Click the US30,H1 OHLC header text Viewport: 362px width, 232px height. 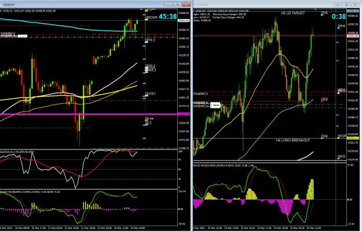[x=29, y=11]
